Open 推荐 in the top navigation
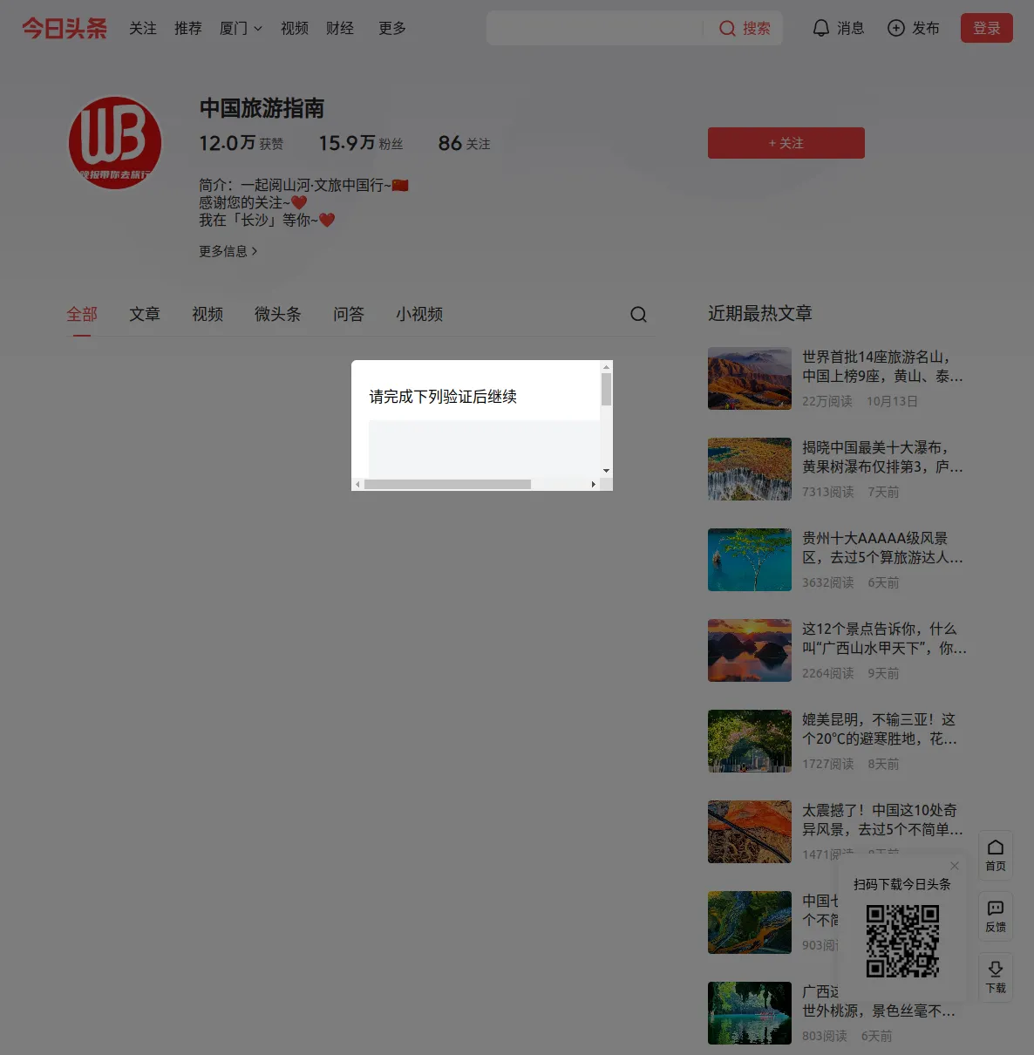Screen dimensions: 1034x1055 pyautogui.click(x=188, y=28)
